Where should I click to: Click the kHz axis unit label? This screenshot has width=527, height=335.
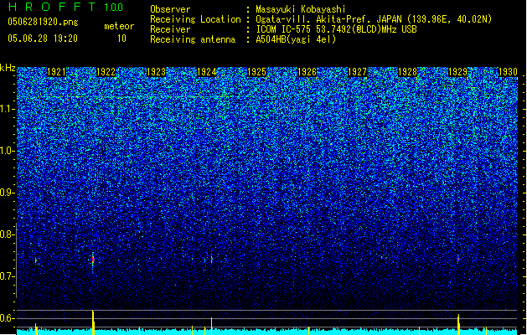tap(8, 68)
